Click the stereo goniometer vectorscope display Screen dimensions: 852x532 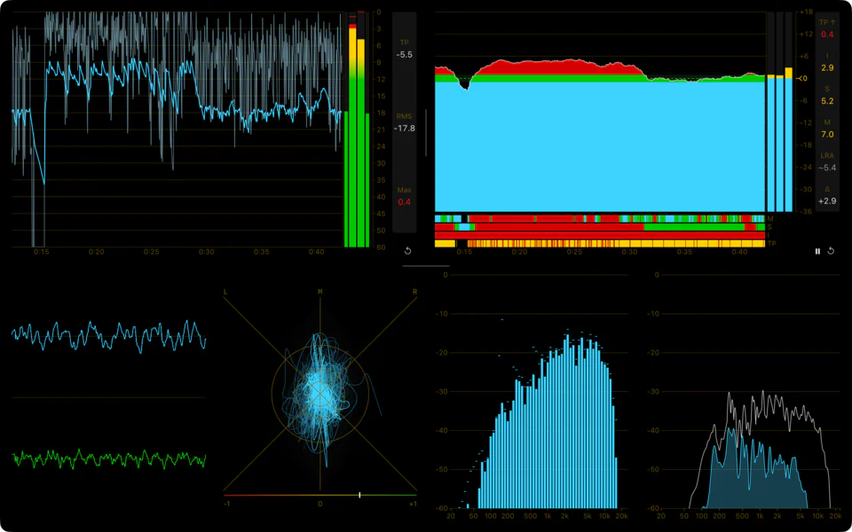point(320,392)
